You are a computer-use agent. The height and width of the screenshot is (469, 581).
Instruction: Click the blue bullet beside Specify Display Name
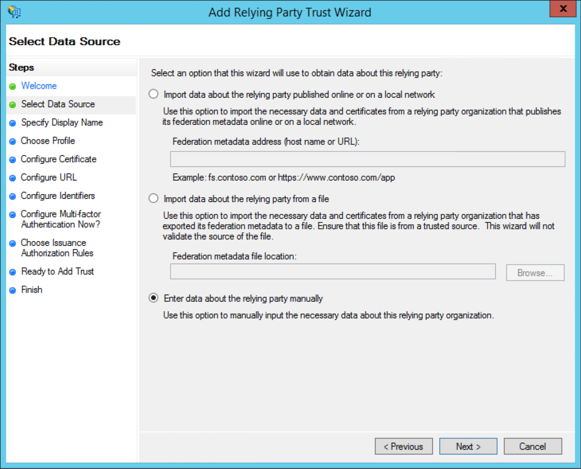12,123
